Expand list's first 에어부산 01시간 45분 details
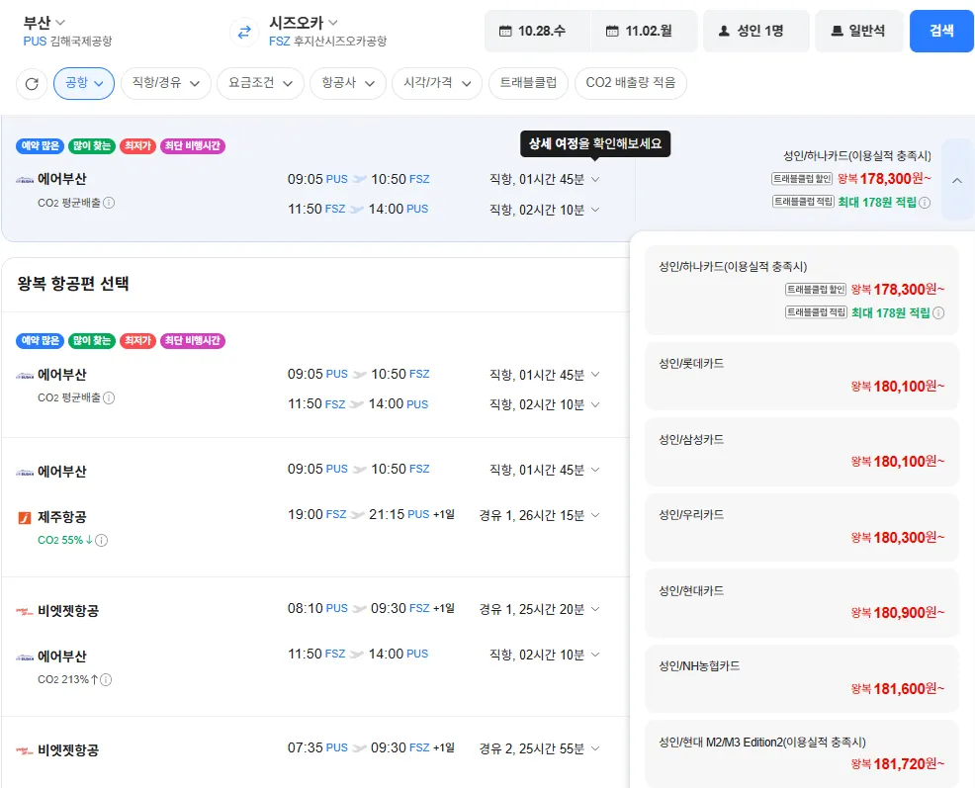 [595, 375]
